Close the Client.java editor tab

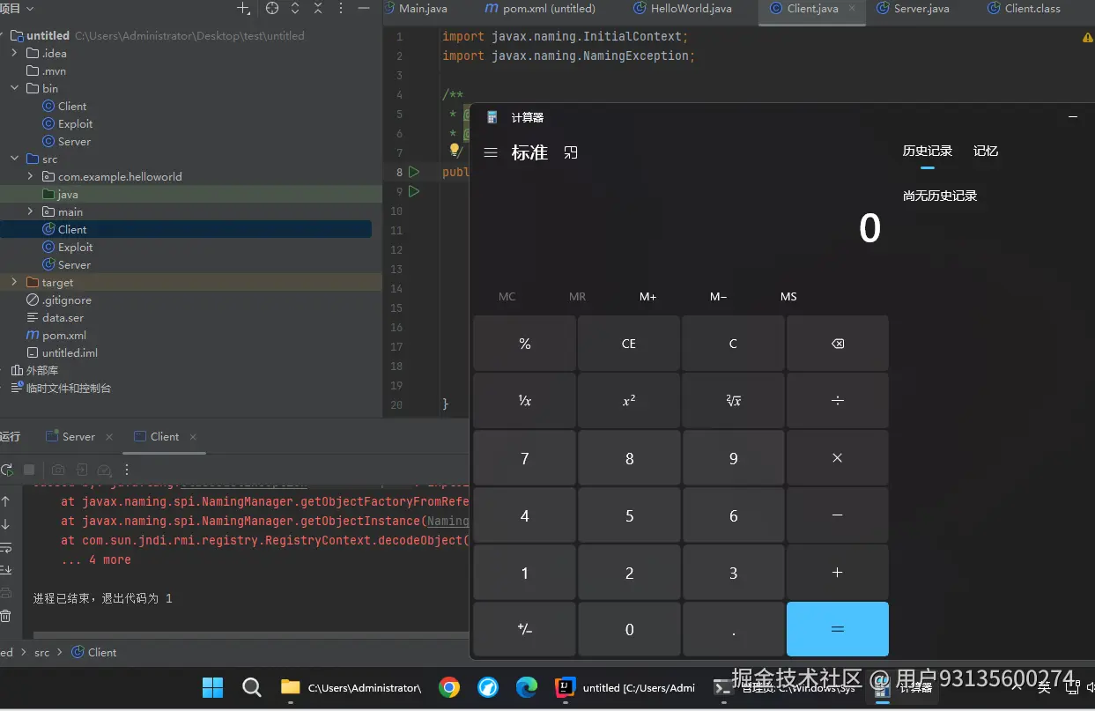(x=852, y=9)
